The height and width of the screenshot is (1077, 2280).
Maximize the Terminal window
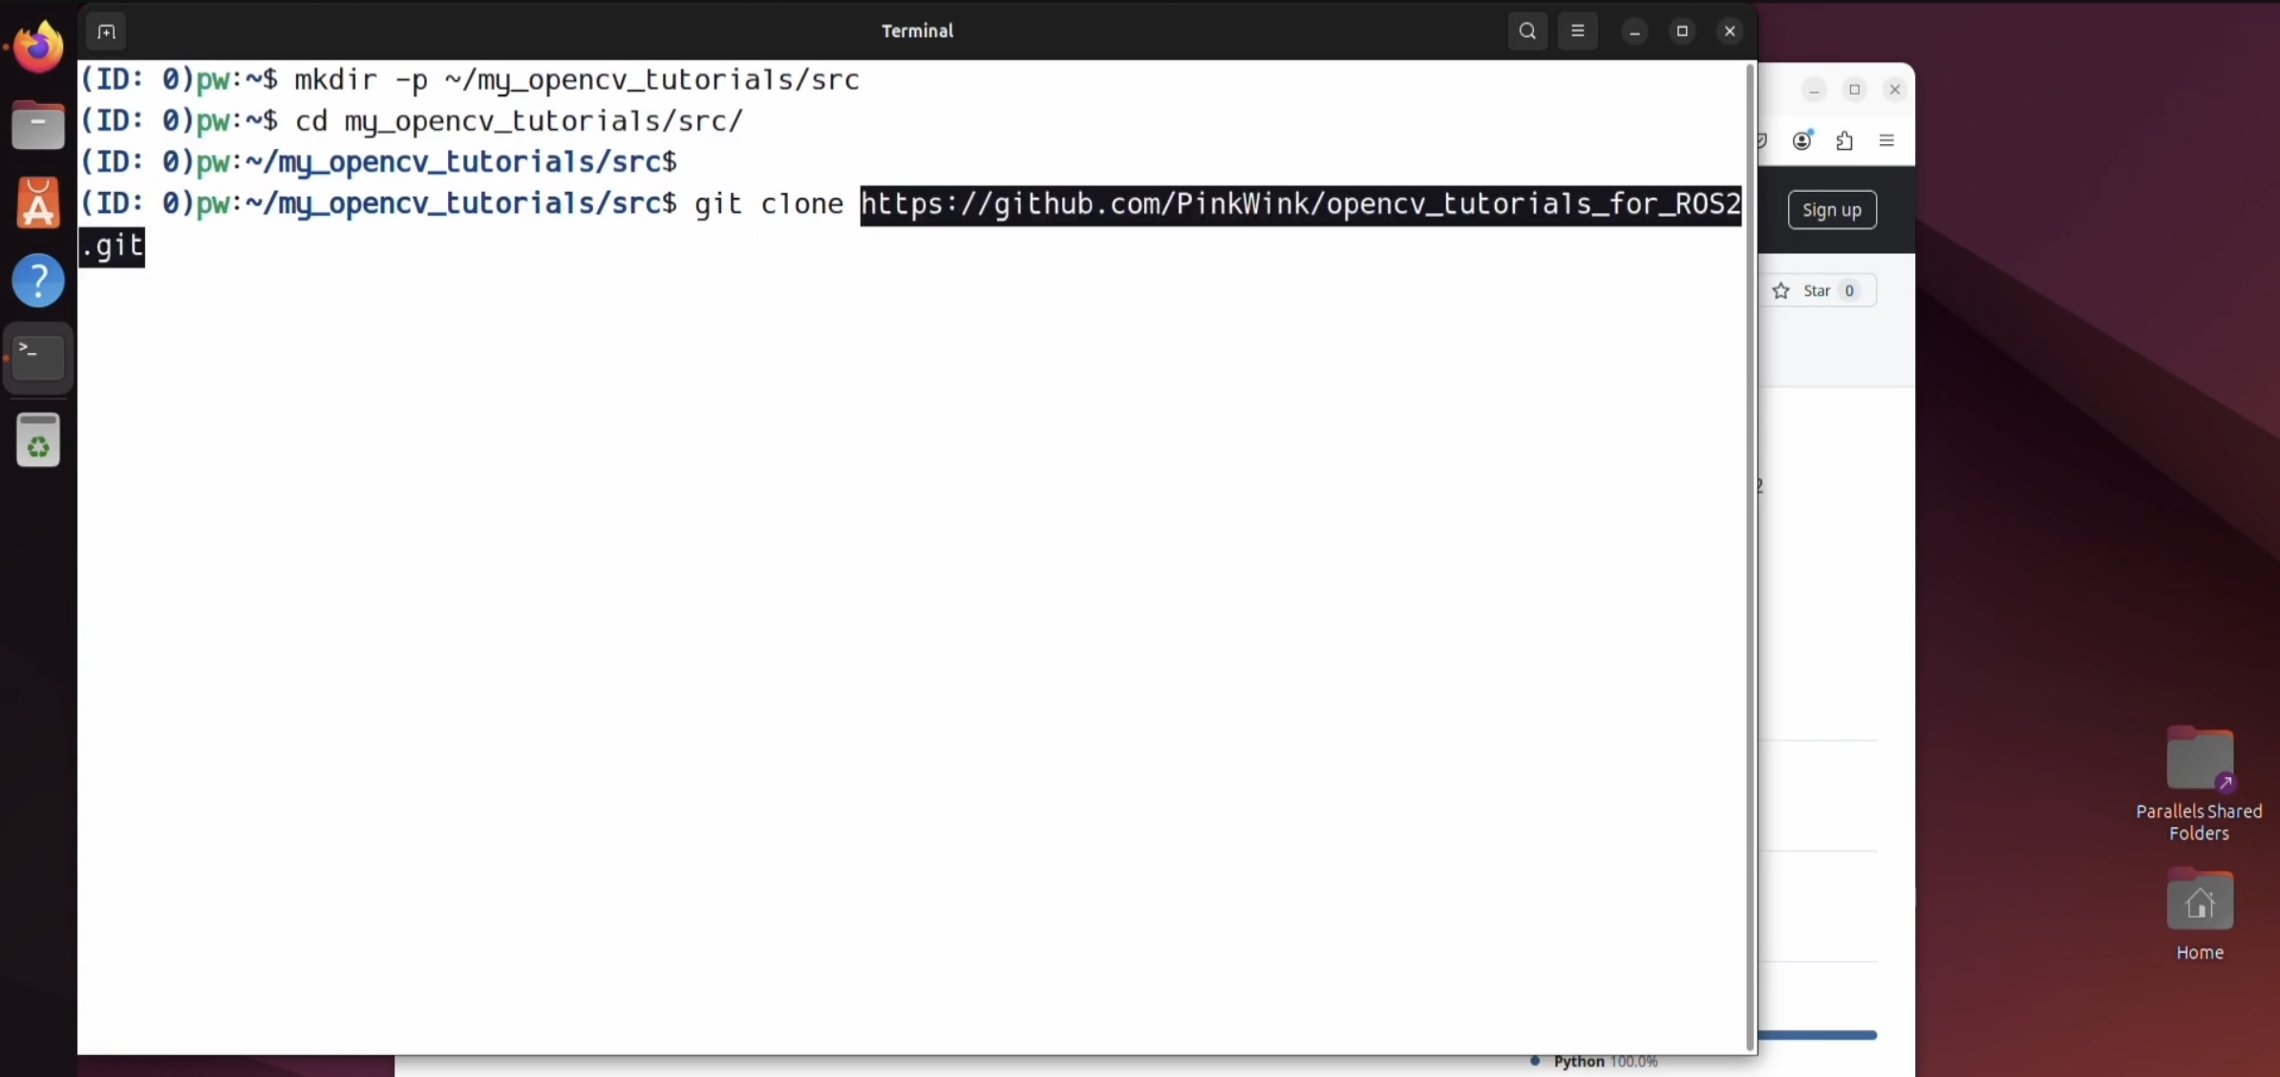pyautogui.click(x=1681, y=32)
